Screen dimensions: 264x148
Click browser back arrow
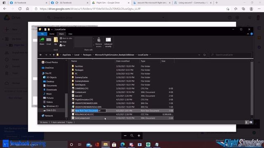[5, 9]
